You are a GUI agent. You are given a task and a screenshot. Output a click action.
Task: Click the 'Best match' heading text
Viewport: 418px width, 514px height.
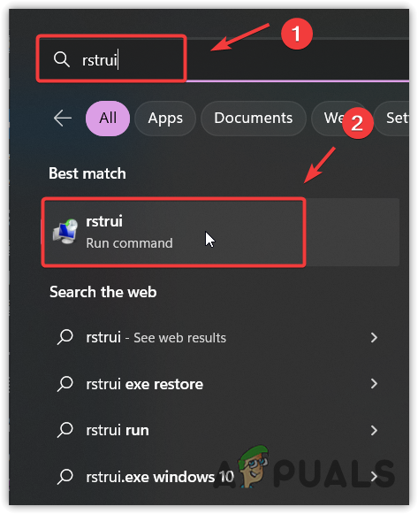point(87,173)
